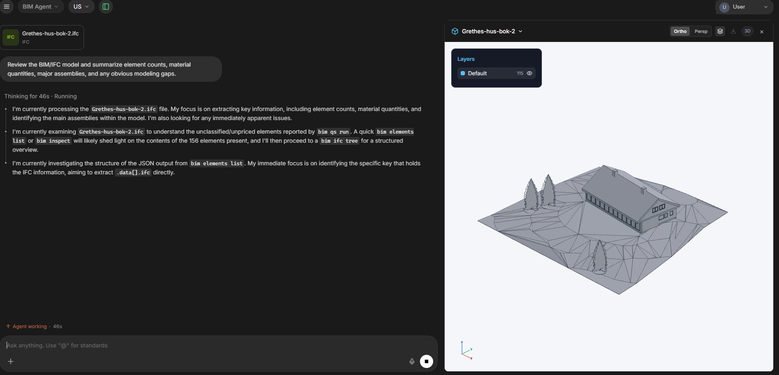Close the model viewer panel
779x375 pixels.
[x=762, y=32]
